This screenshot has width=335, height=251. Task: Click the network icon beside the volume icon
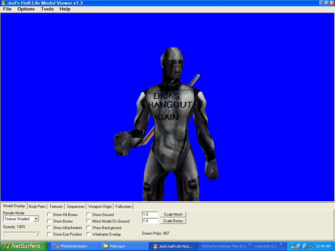[305, 246]
